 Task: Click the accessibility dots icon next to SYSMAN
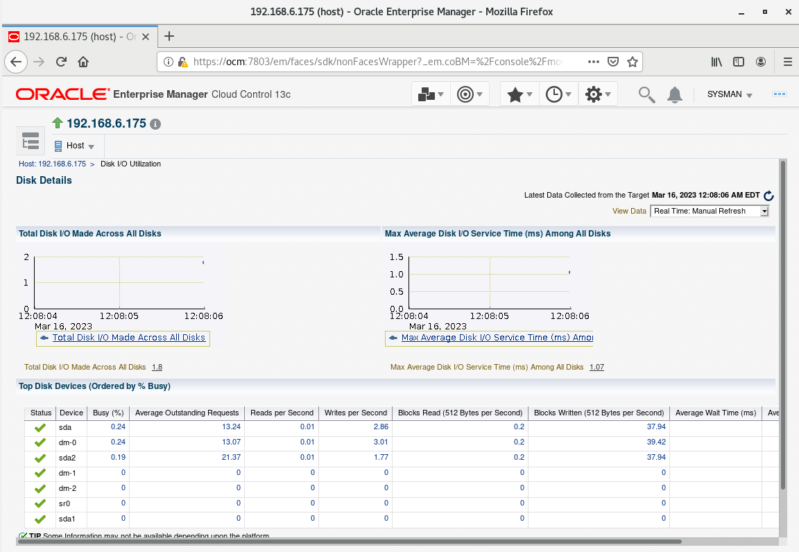779,94
